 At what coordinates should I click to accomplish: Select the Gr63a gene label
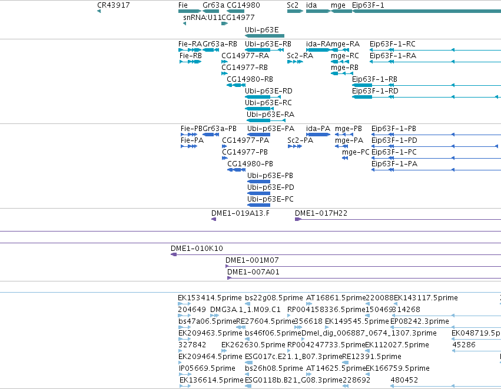[x=214, y=5]
